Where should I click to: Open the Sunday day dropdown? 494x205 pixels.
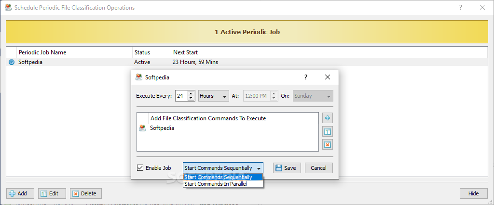tap(313, 96)
